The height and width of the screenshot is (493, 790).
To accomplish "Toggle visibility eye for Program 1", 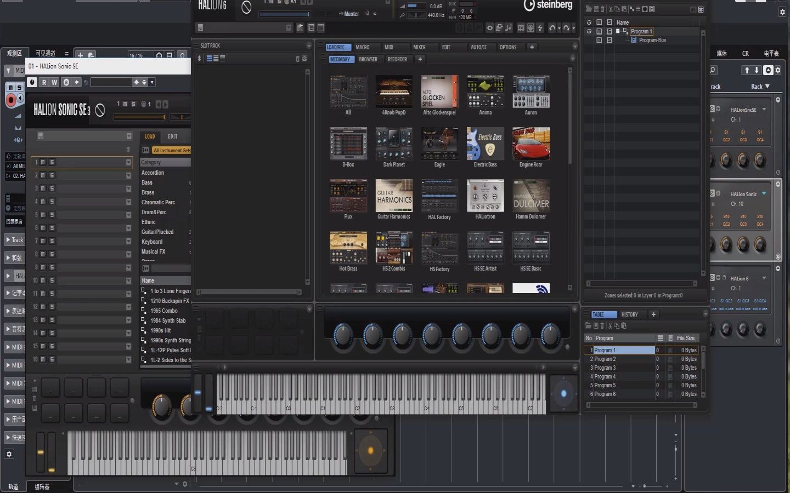I will point(589,31).
